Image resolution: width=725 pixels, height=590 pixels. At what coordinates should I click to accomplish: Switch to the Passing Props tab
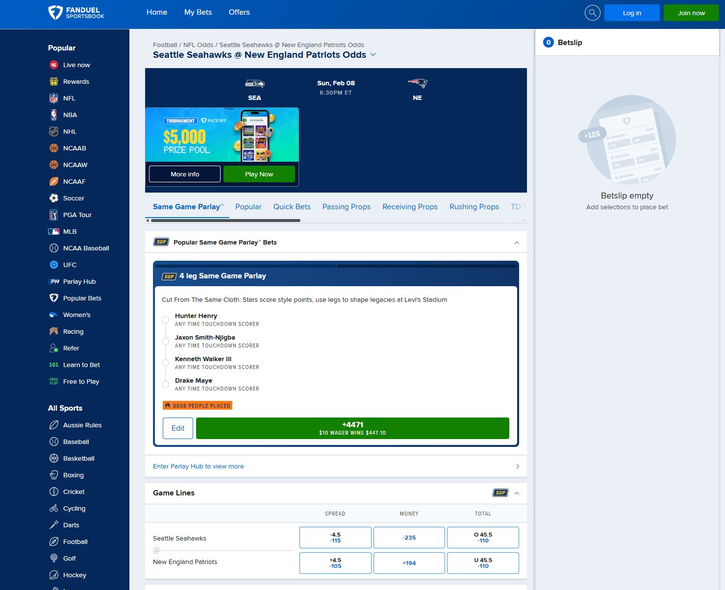(347, 207)
